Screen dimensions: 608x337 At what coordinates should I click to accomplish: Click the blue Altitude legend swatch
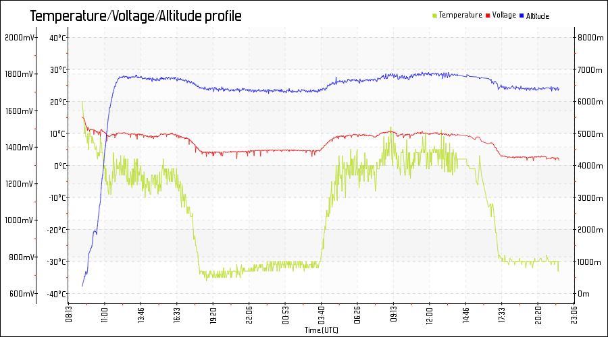click(522, 15)
